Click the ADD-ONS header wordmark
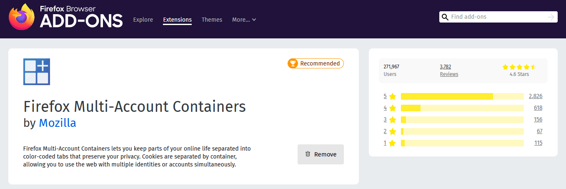The image size is (566, 189). 82,20
